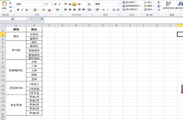
Task: Click the Name Box field
Action: pos(13,19)
